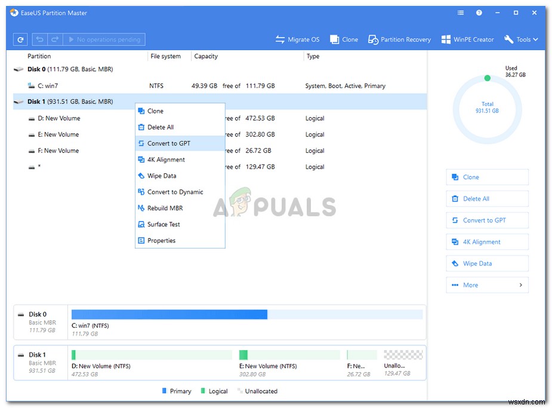This screenshot has width=552, height=408.
Task: Expand the Tools dropdown menu
Action: (x=521, y=39)
